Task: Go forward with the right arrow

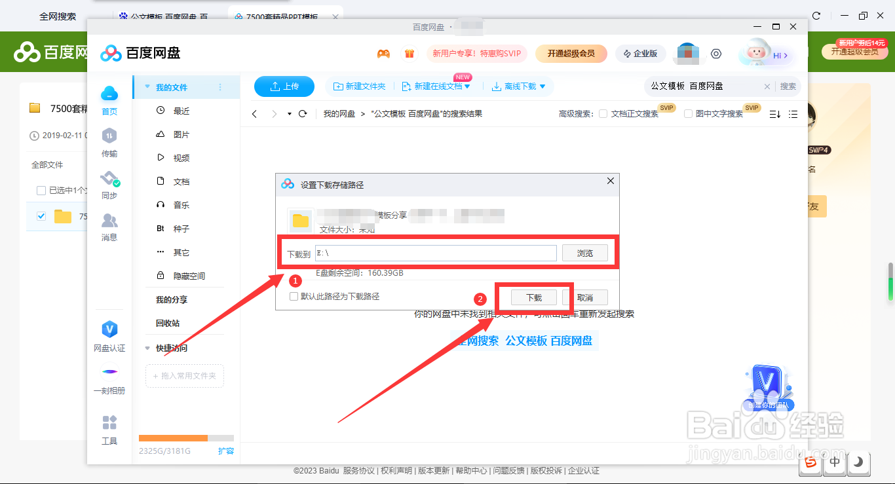Action: (274, 114)
